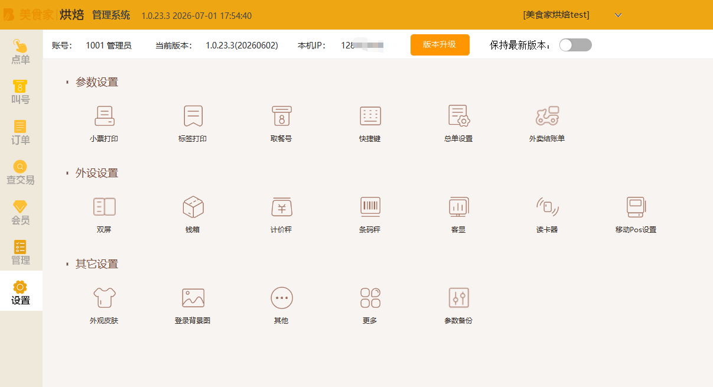Open the 登录背景图 login background settings
713x387 pixels.
click(x=193, y=305)
